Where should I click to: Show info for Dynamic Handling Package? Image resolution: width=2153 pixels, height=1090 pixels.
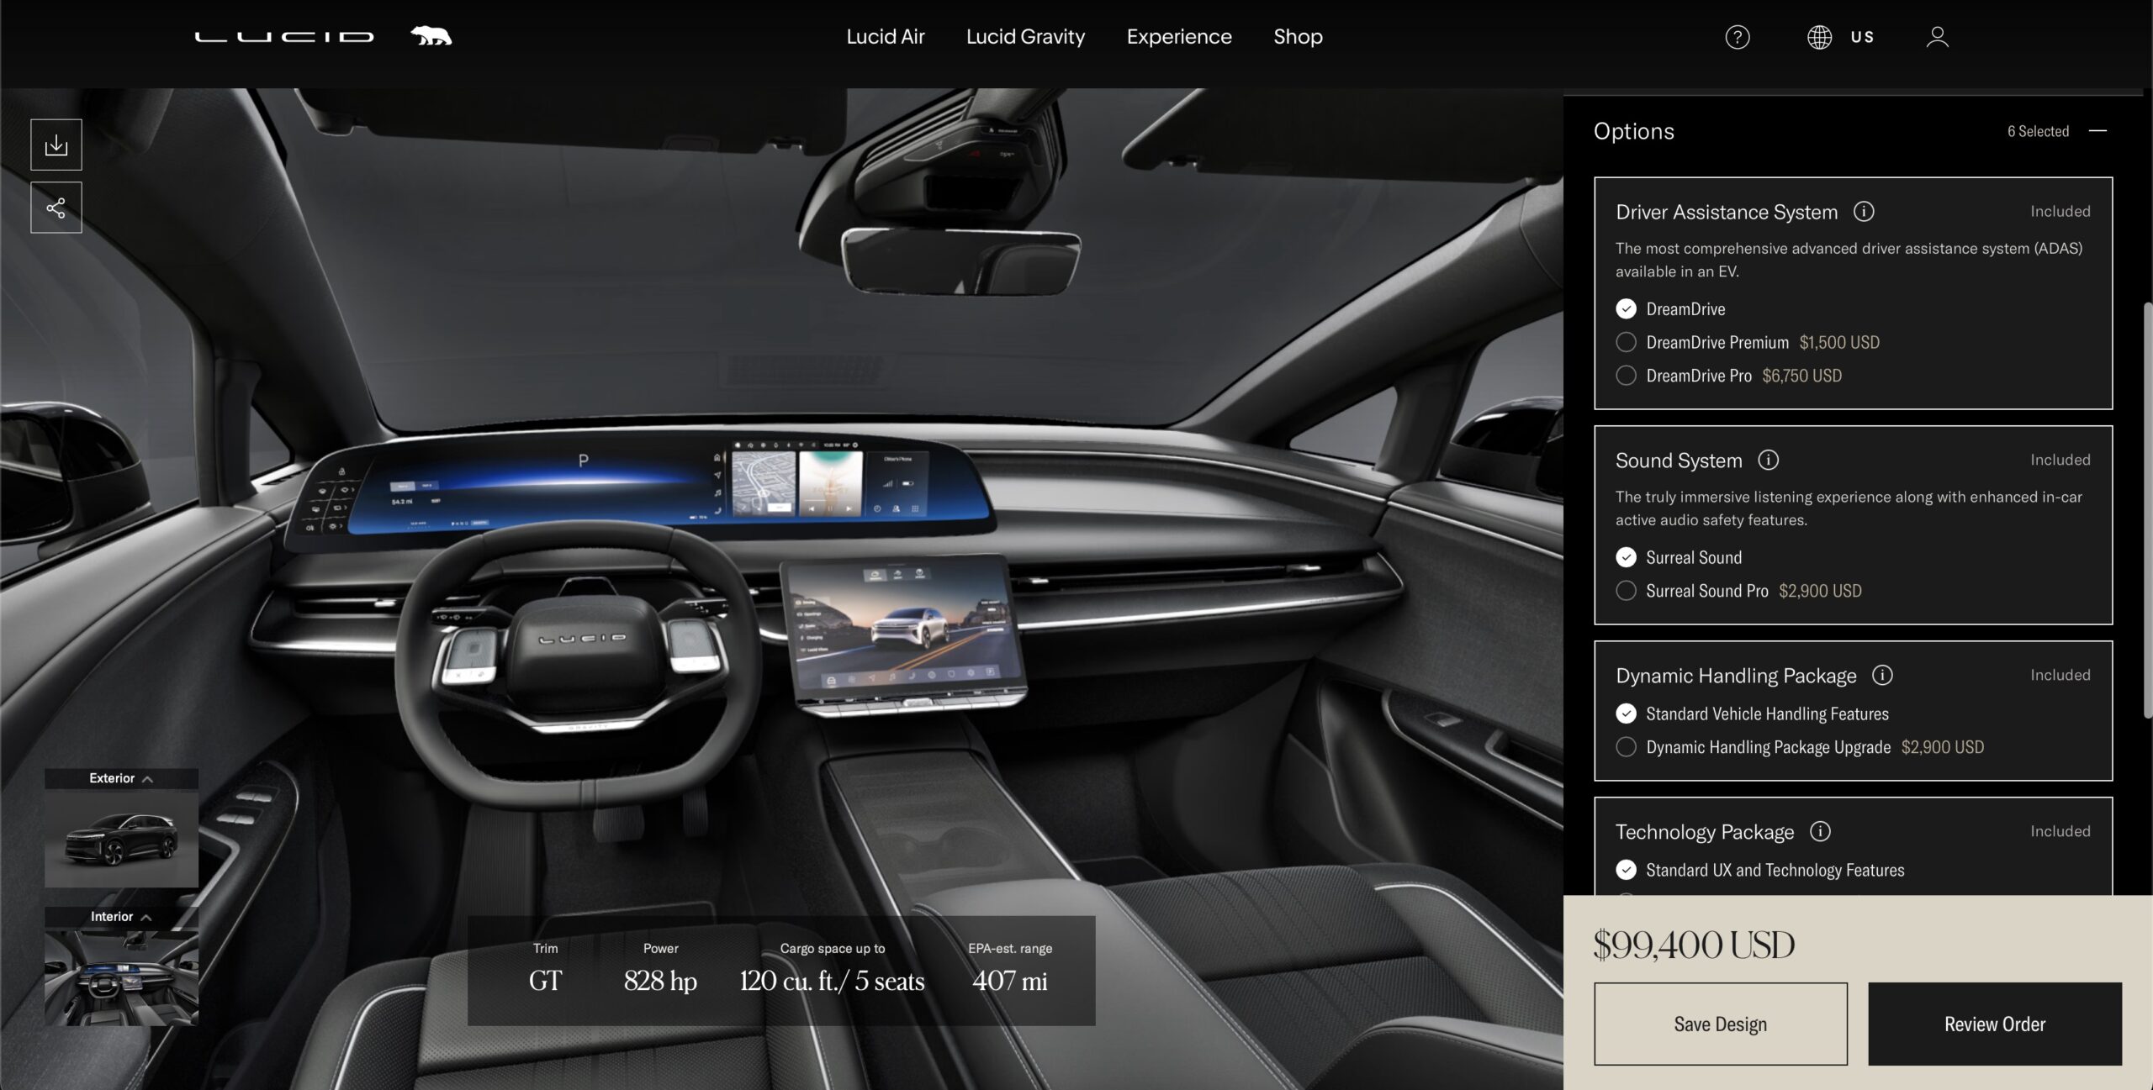pos(1883,676)
